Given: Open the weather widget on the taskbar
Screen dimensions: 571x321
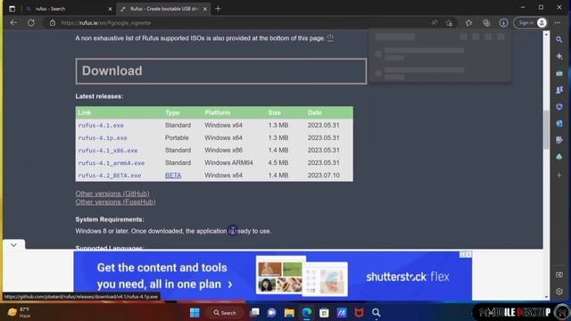Looking at the screenshot, I should click(x=20, y=312).
